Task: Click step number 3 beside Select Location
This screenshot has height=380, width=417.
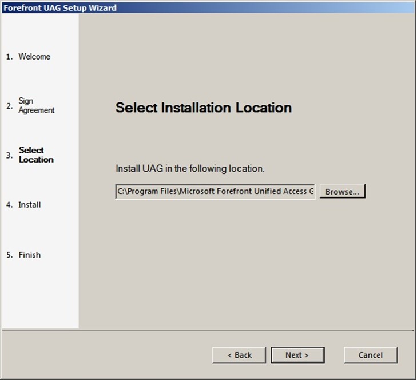Action: pyautogui.click(x=9, y=155)
